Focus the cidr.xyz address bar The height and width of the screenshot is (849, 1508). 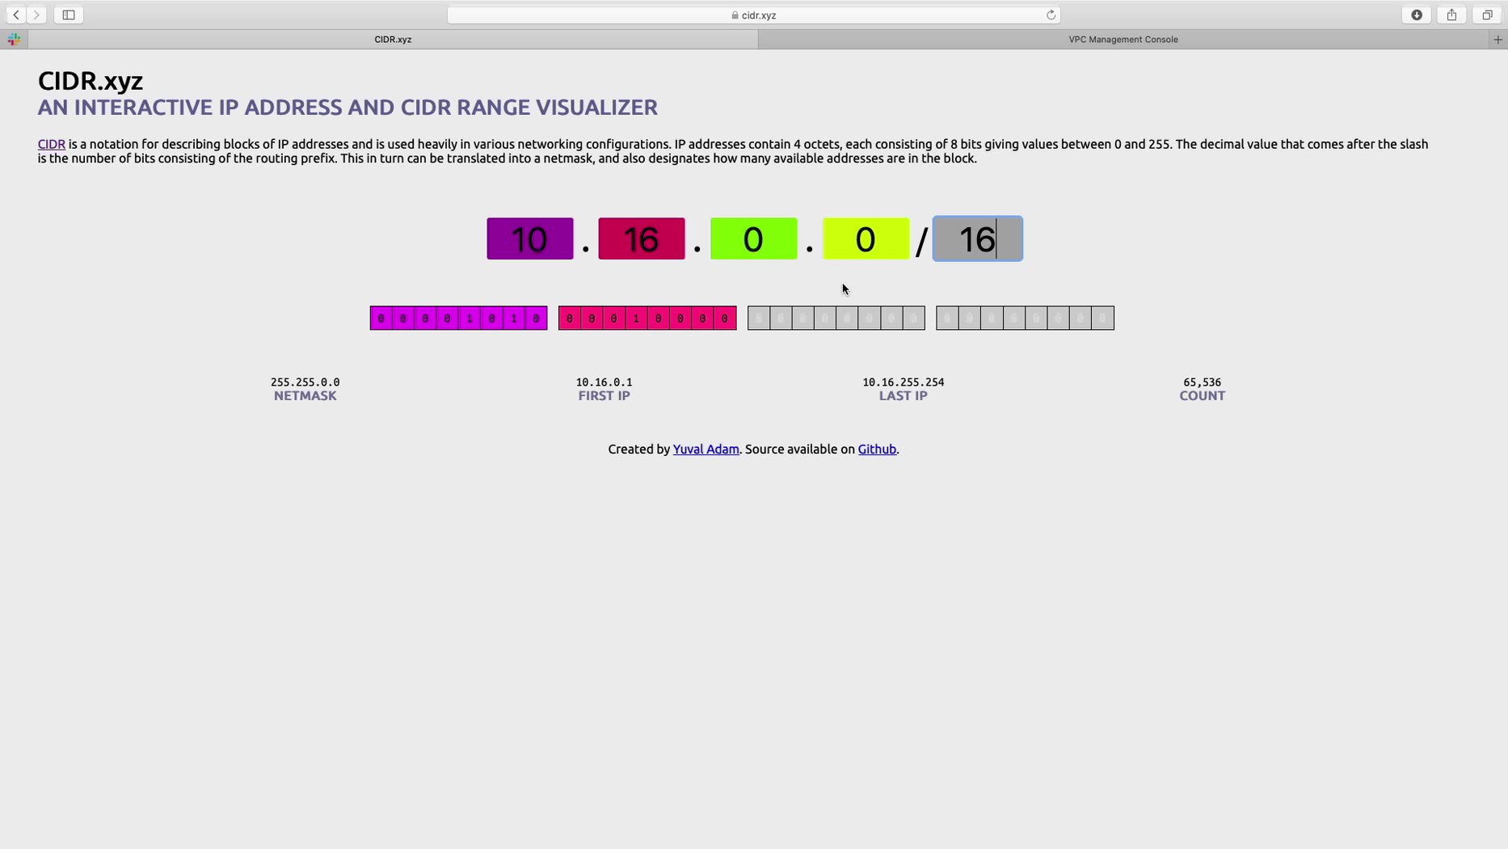pos(753,15)
